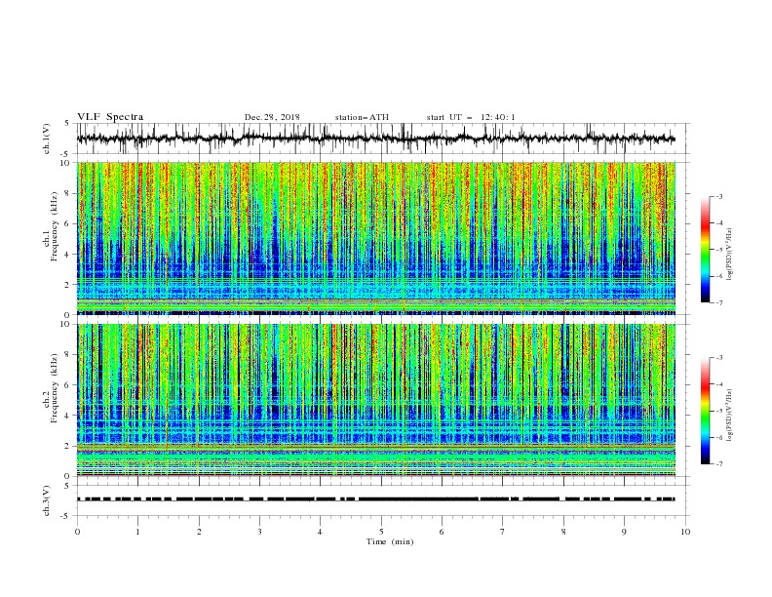Click the ch.1 "Frequency (kHz)" axis label
Viewport: 772px width, 597px height.
pyautogui.click(x=54, y=227)
